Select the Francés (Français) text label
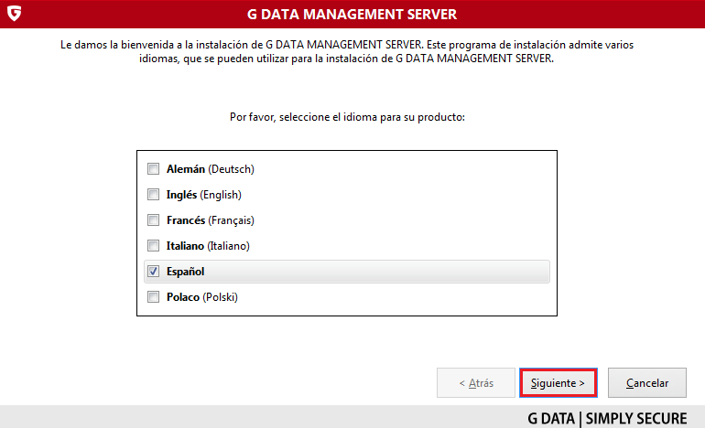The image size is (705, 428). point(210,220)
